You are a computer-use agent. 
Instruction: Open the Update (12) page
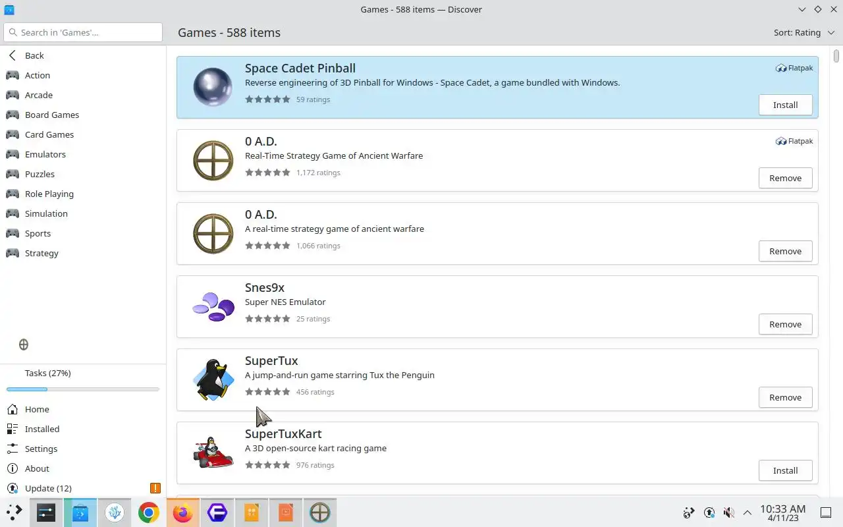coord(83,488)
